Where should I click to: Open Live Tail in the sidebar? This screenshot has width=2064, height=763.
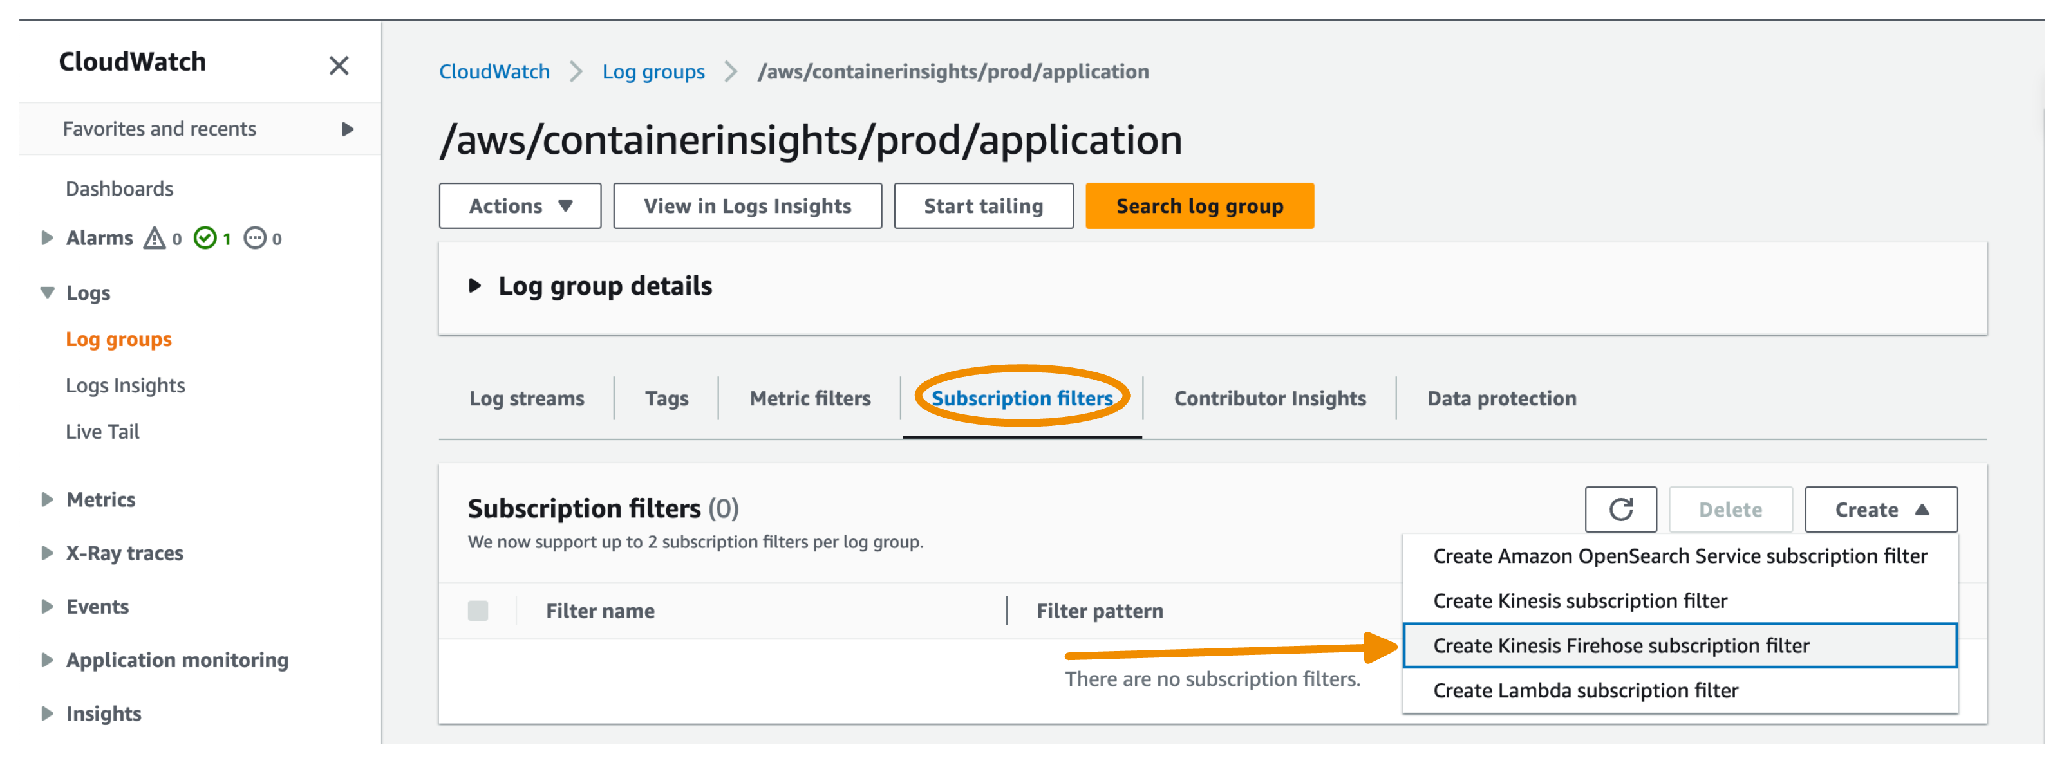[102, 432]
